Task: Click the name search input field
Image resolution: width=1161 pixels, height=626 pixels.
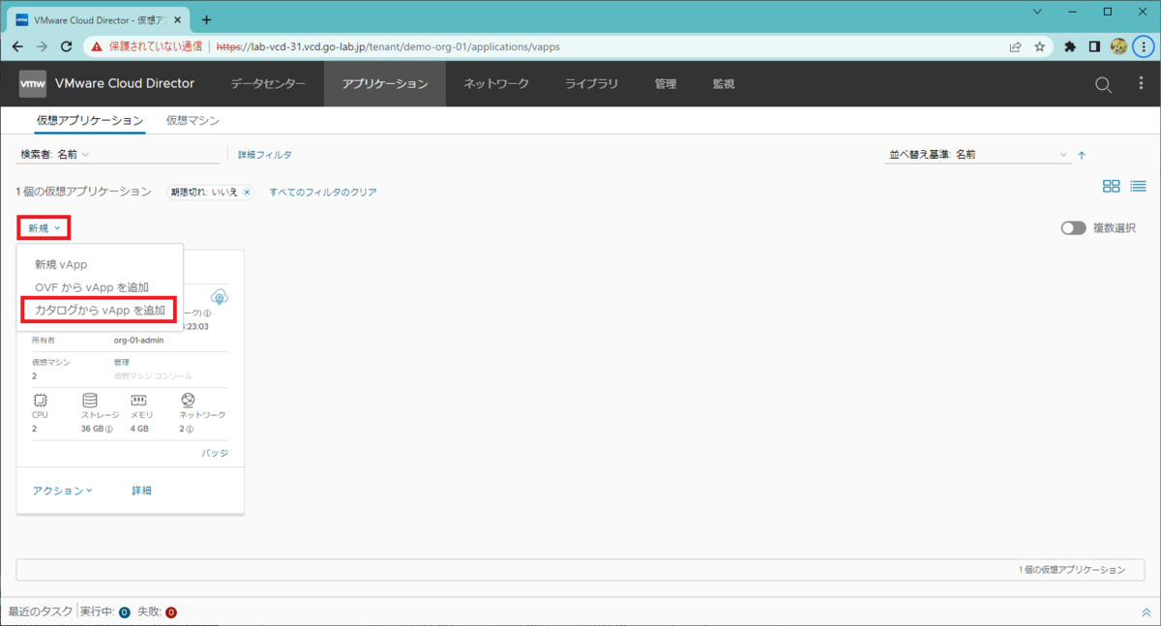Action: (155, 155)
